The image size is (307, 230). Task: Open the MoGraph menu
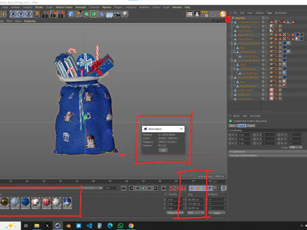[x=81, y=7]
